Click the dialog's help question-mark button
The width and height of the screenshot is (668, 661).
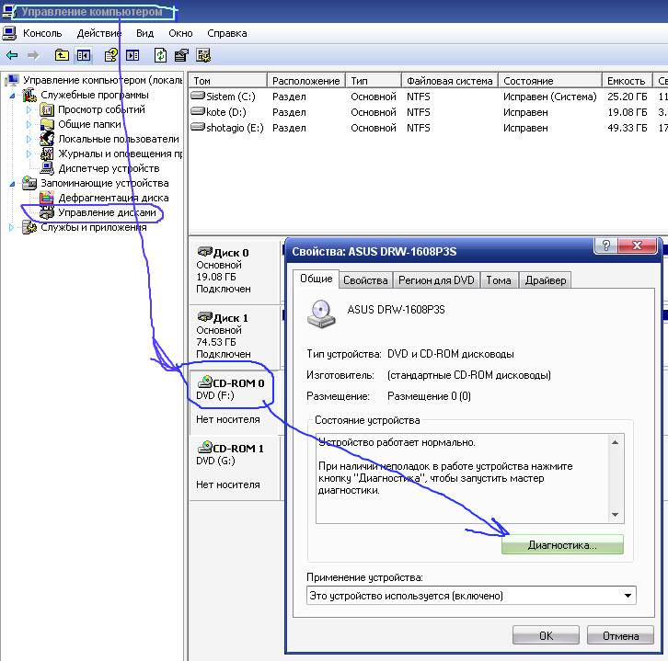click(605, 245)
